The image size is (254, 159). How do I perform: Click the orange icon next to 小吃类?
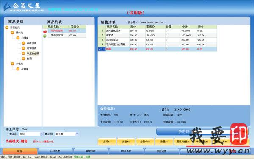pyautogui.click(x=12, y=64)
